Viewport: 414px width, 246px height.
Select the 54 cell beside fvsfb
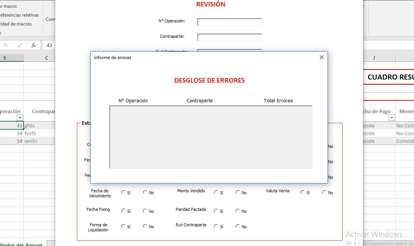click(12, 133)
